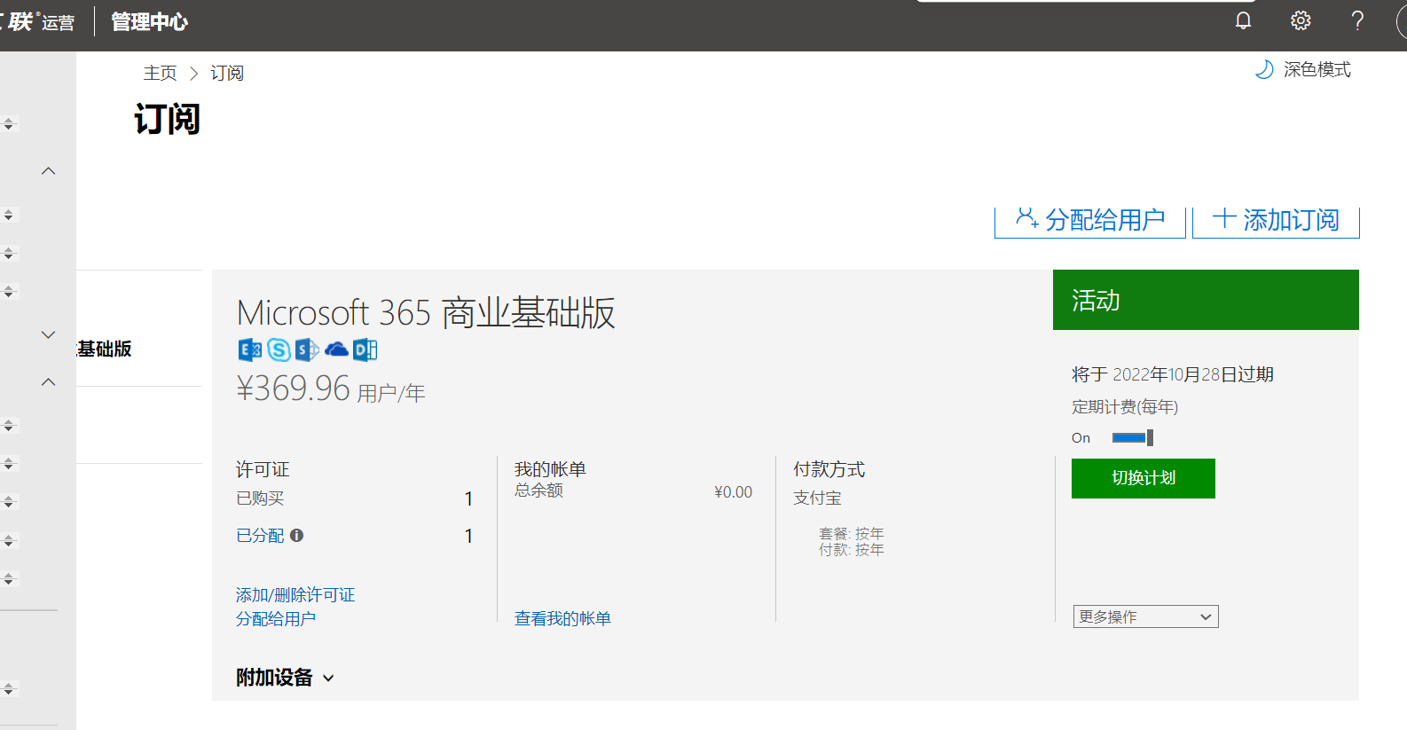Click the 订阅 breadcrumb item
The image size is (1407, 730).
coord(227,73)
